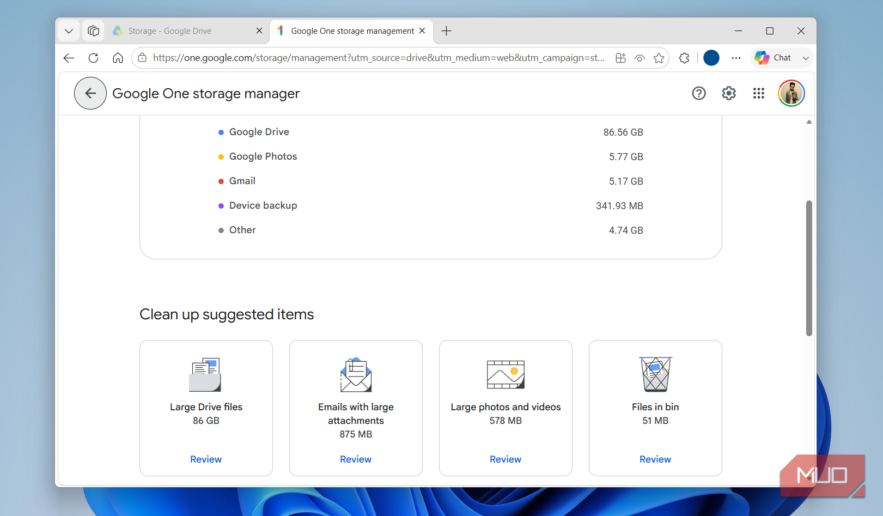Open browser Settings and more ellipsis
Image resolution: width=883 pixels, height=516 pixels.
point(736,58)
